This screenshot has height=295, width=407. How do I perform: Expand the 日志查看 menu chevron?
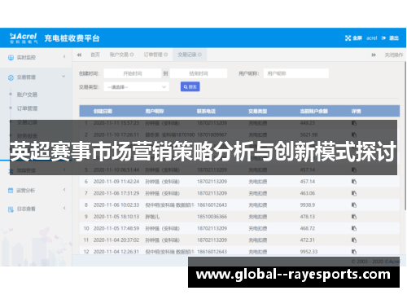click(x=64, y=209)
